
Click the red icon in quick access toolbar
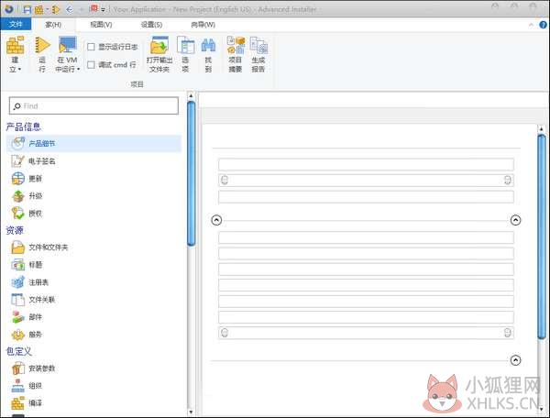pos(94,8)
